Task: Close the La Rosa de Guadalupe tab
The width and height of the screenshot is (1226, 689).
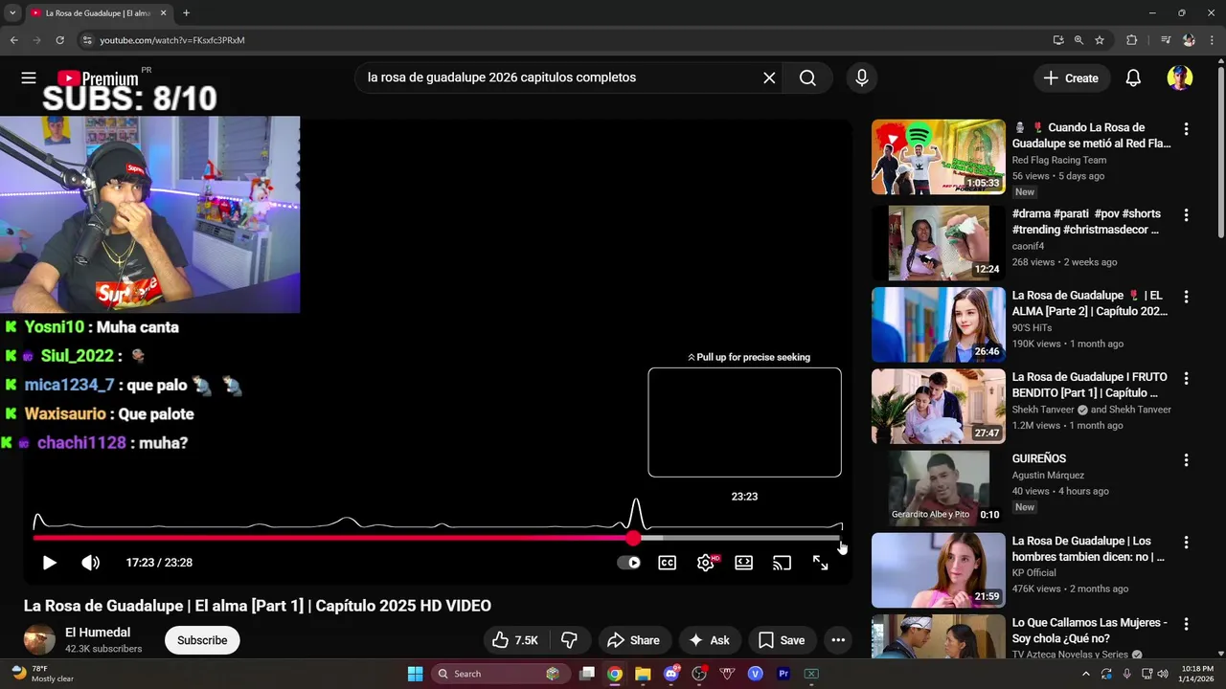Action: tap(163, 13)
